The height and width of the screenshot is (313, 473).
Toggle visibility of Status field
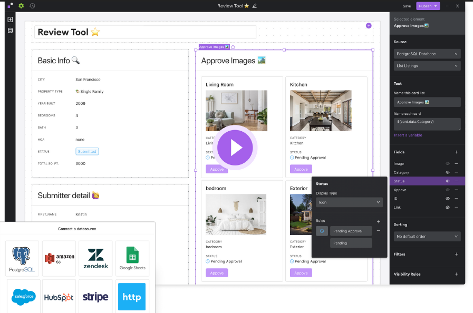pos(448,181)
